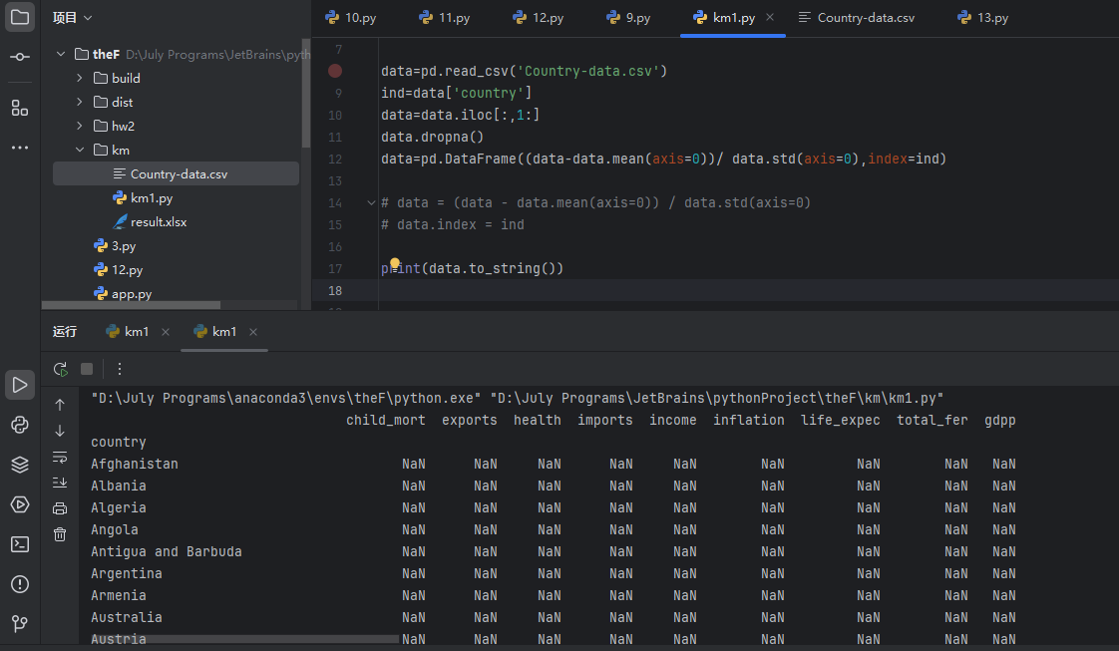This screenshot has height=651, width=1119.
Task: Switch to the 9.py editor tab
Action: pos(628,18)
